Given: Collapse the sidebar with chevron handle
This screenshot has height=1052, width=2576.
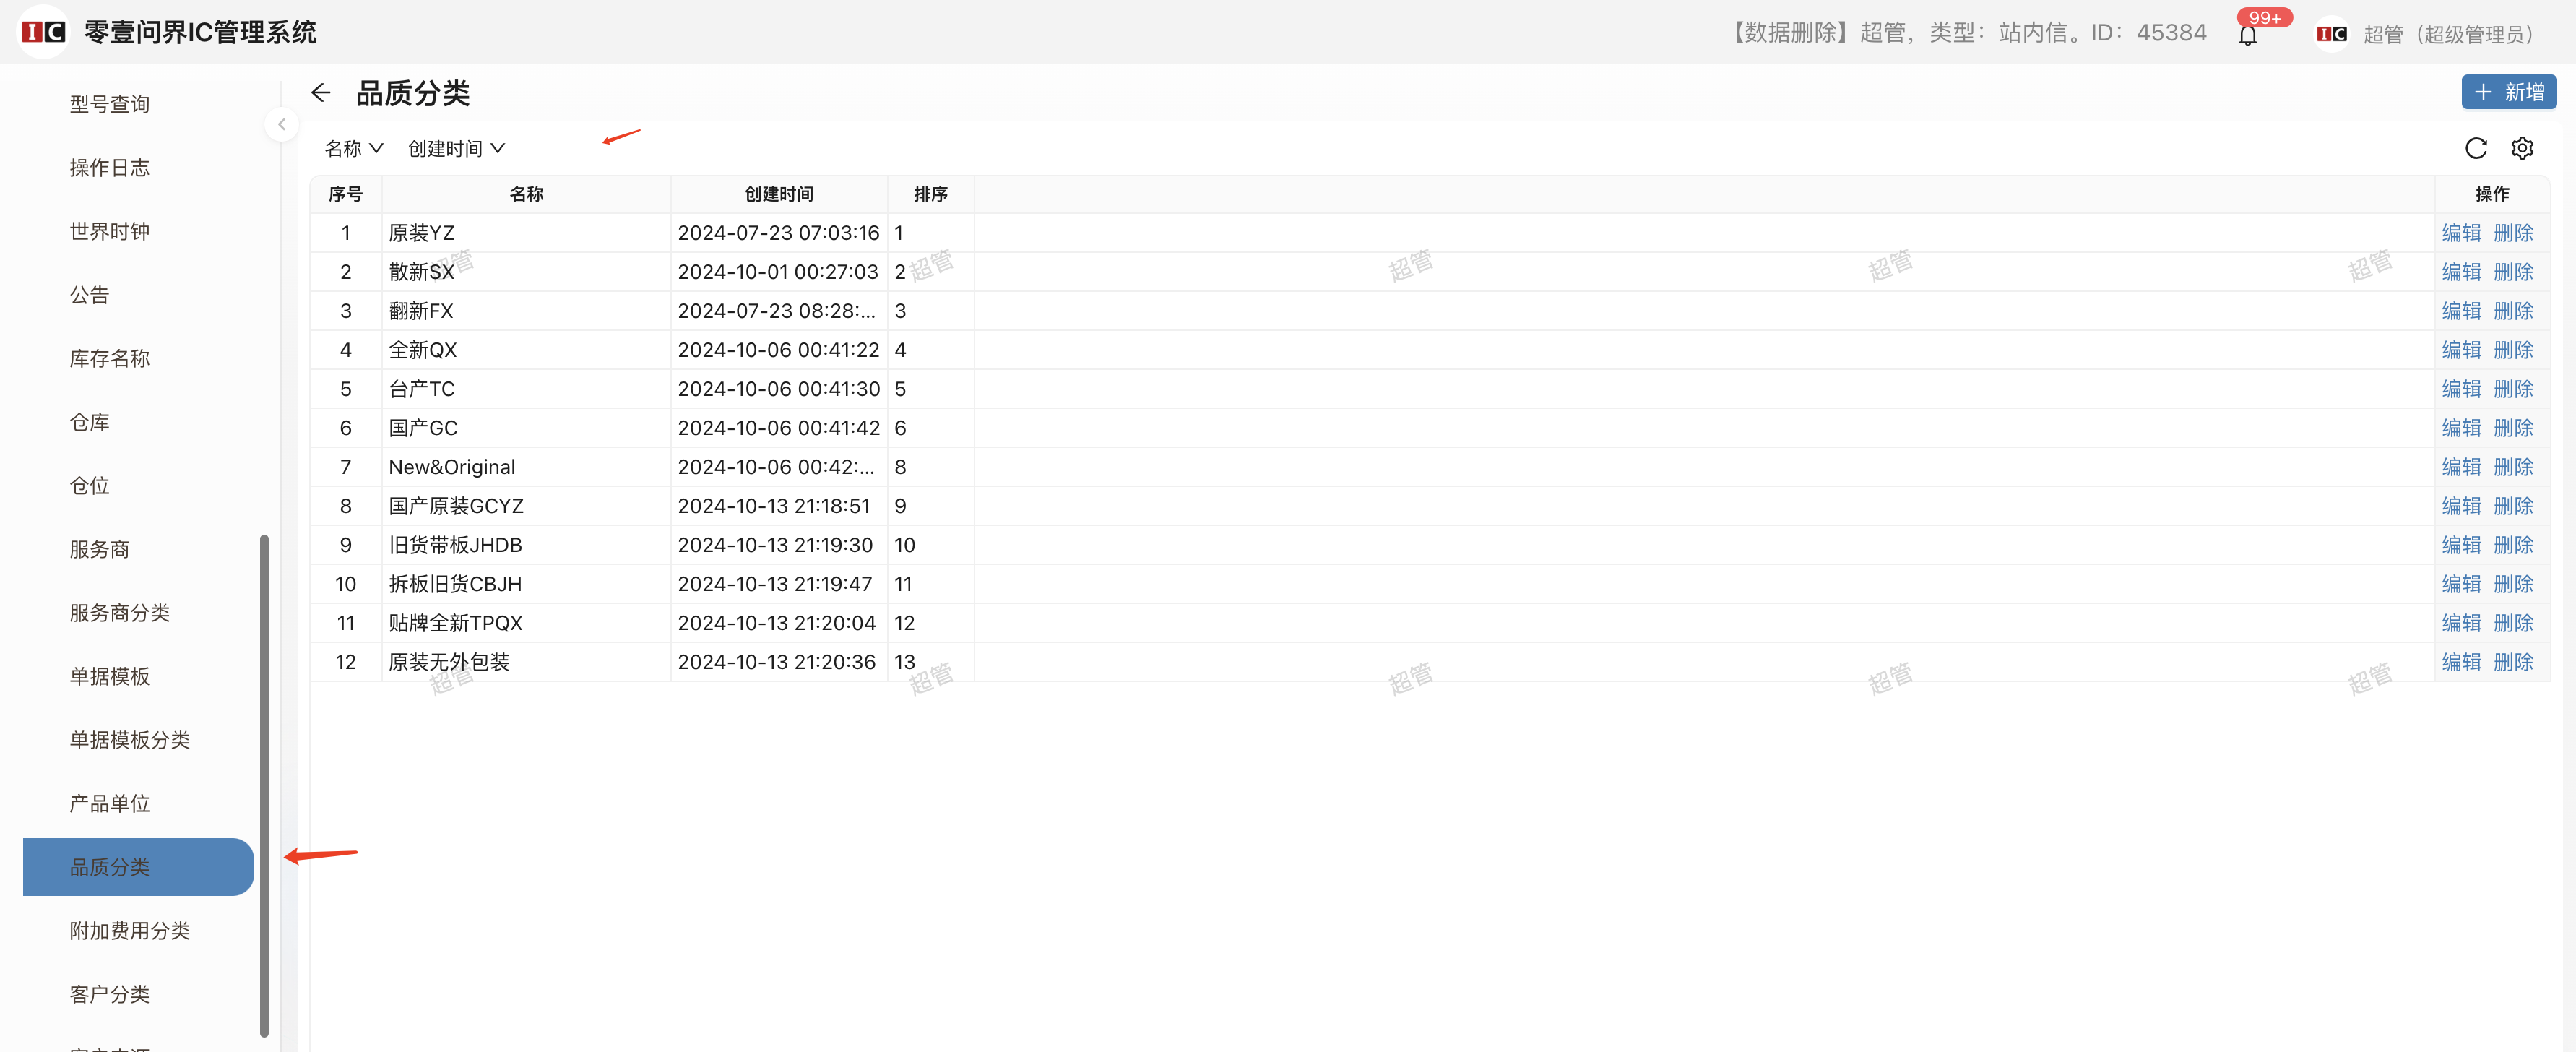Looking at the screenshot, I should (282, 124).
